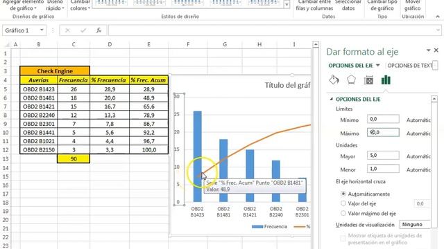444x249 pixels.
Task: Click orange % Frec. Acum legend swatch
Action: (299, 226)
